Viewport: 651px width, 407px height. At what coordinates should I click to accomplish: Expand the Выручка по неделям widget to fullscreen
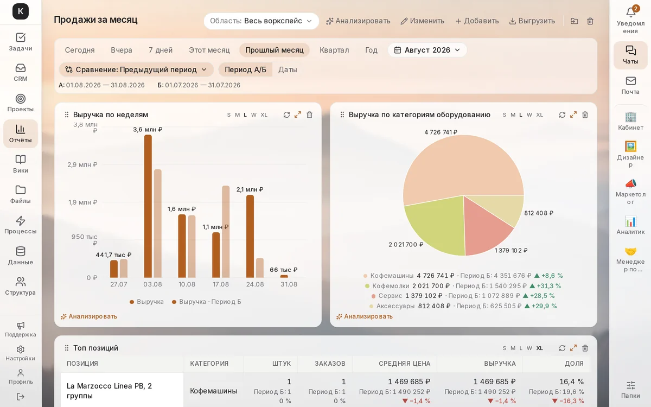coord(298,115)
